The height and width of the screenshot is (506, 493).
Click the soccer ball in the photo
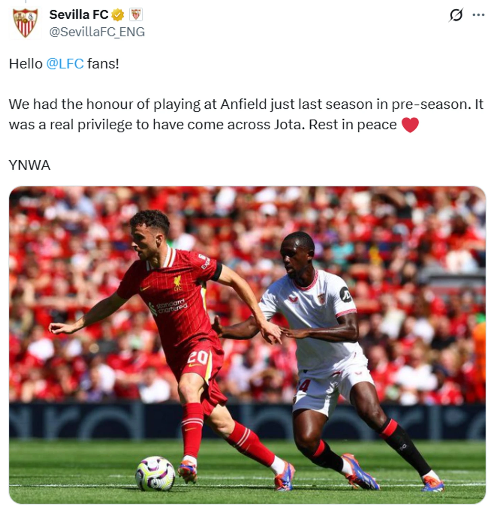coord(155,473)
